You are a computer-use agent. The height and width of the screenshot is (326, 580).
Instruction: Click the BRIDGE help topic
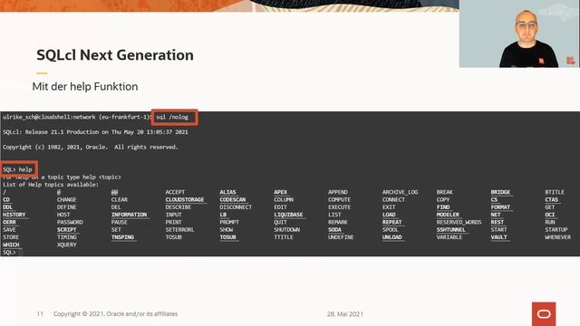click(x=500, y=192)
